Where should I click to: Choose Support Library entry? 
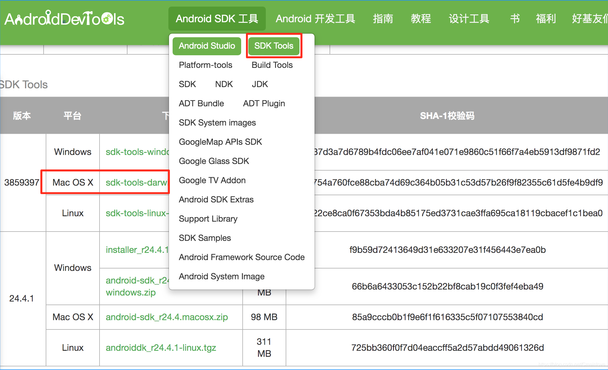click(208, 219)
